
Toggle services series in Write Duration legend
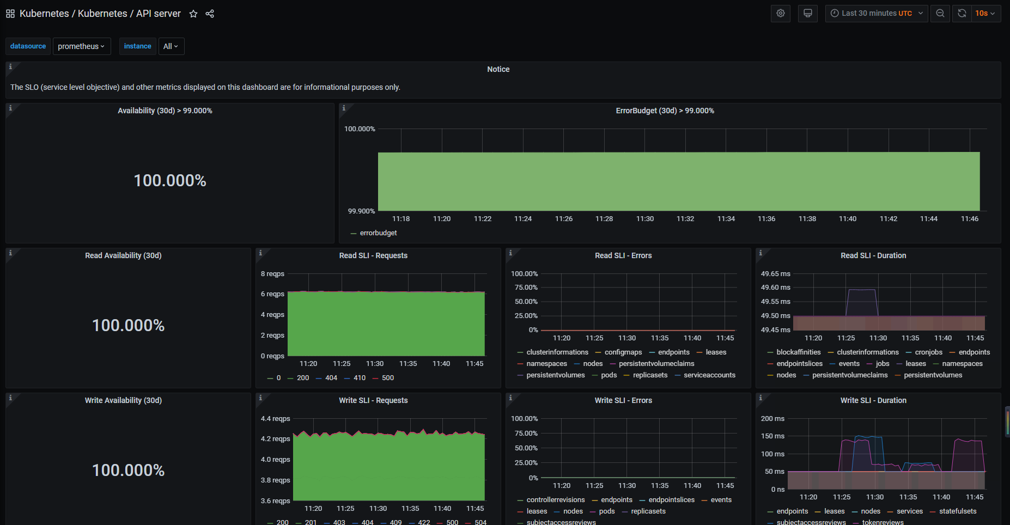coord(910,511)
